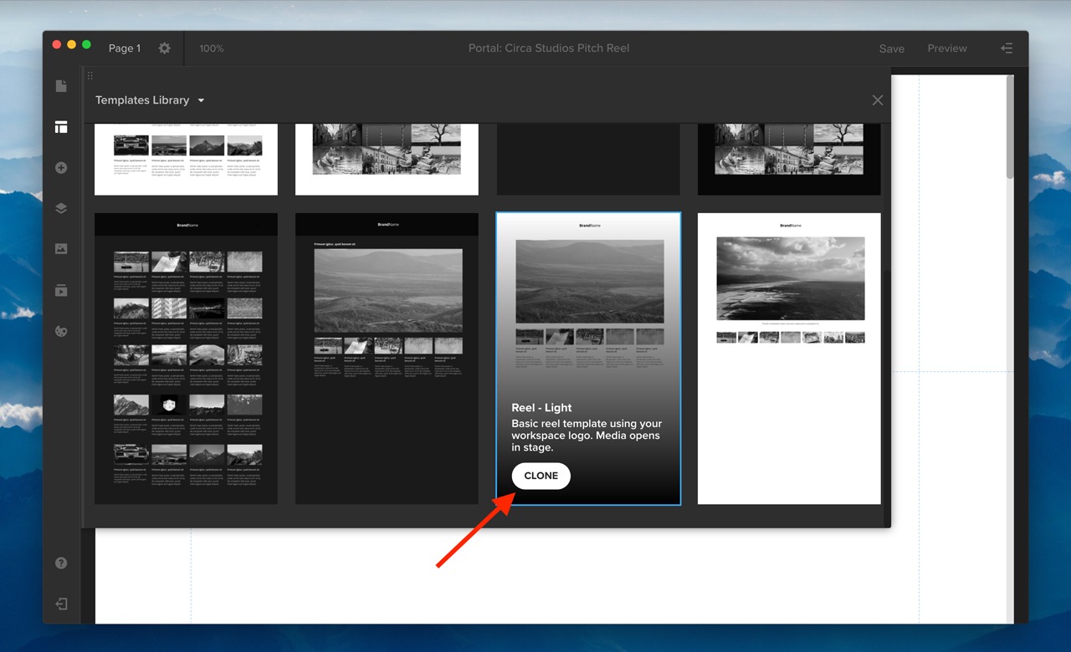The width and height of the screenshot is (1071, 652).
Task: Select the Templates layout icon in the sidebar
Action: [61, 127]
